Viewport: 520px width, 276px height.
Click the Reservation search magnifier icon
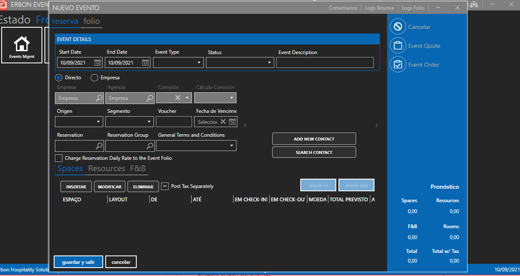pyautogui.click(x=99, y=146)
